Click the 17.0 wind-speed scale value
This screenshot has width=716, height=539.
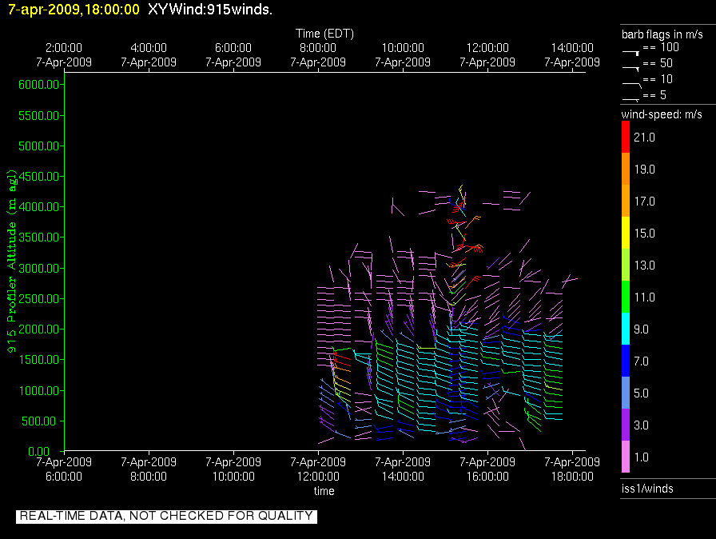coord(644,202)
